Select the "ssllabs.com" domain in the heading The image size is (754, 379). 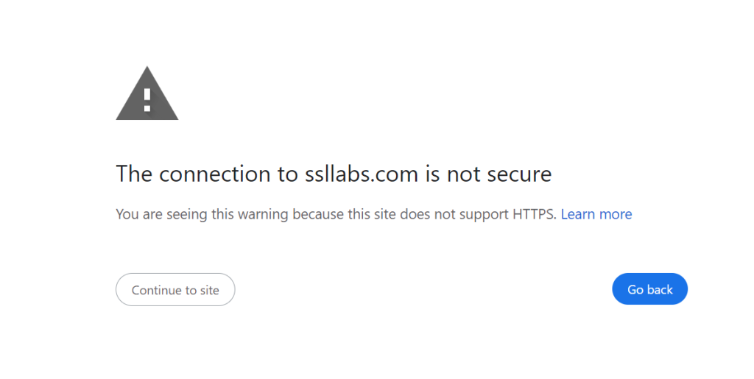coord(361,174)
